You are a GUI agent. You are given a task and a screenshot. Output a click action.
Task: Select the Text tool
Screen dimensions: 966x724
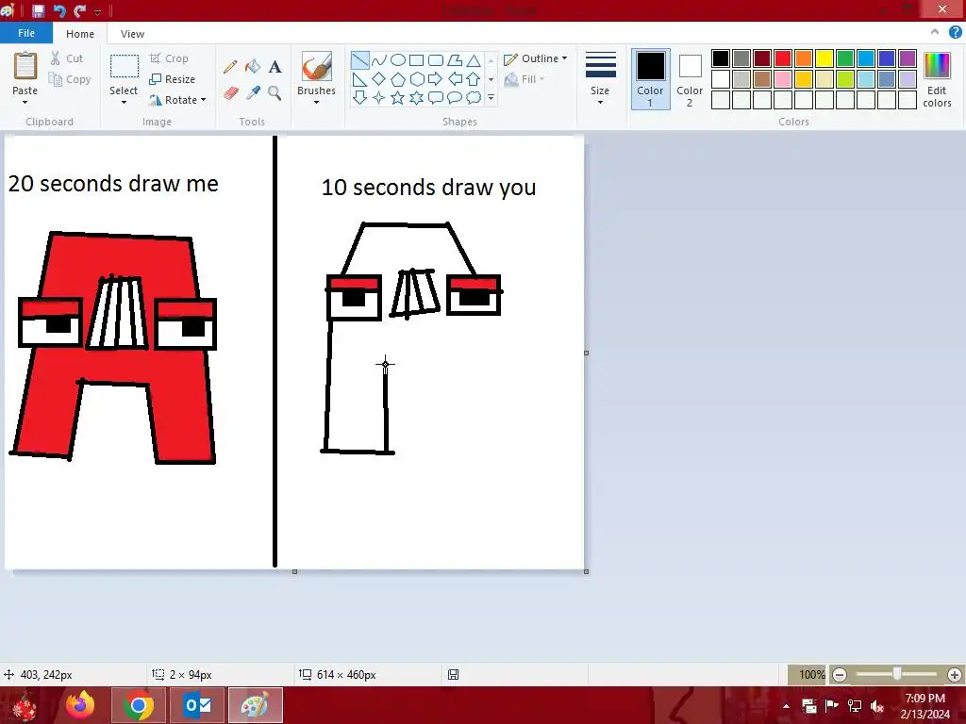click(275, 66)
